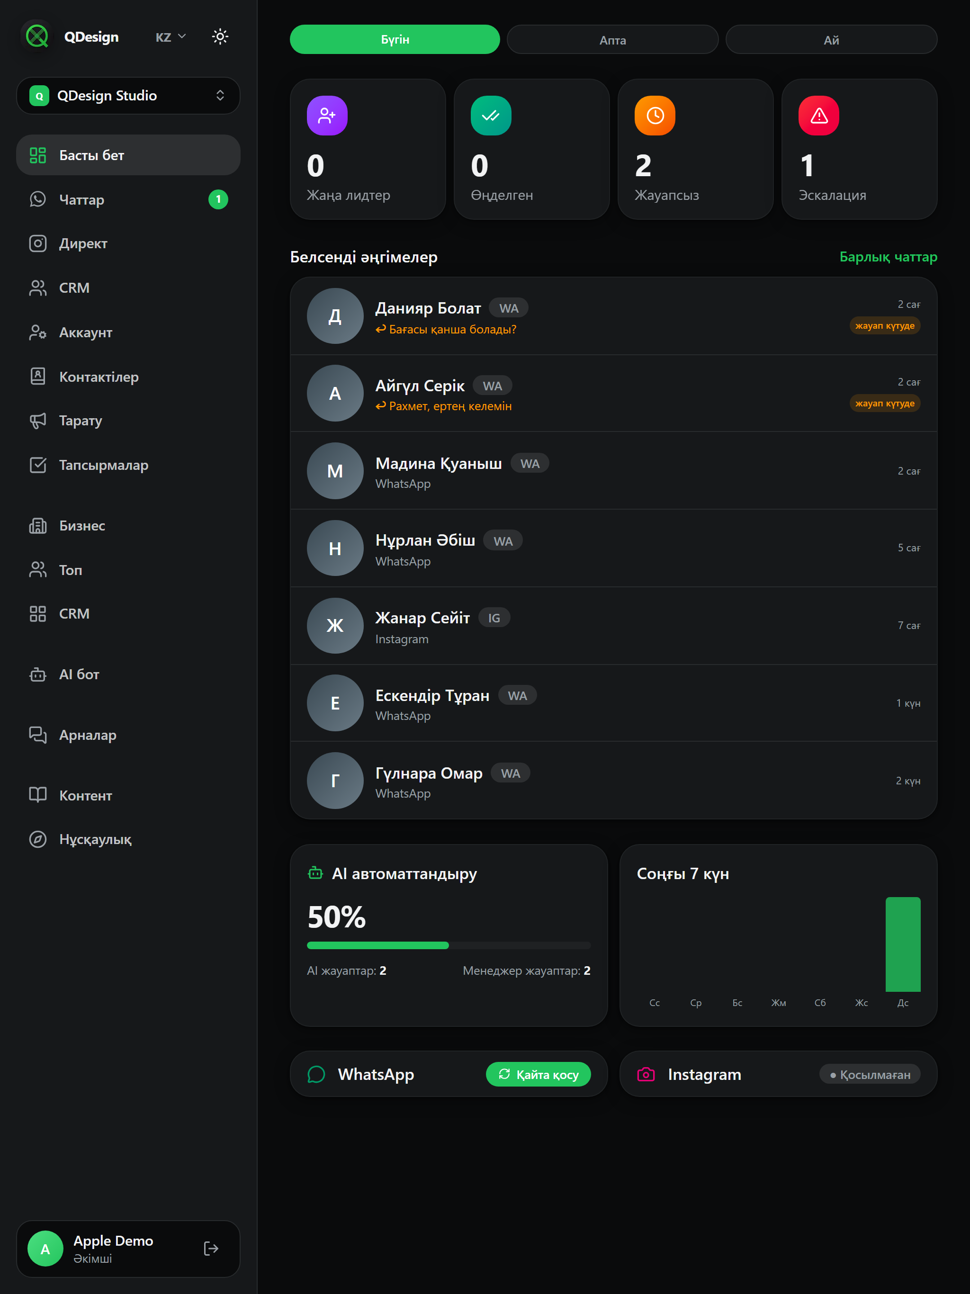Click the Қосылмаған Instagram status badge
This screenshot has width=970, height=1294.
click(x=870, y=1075)
